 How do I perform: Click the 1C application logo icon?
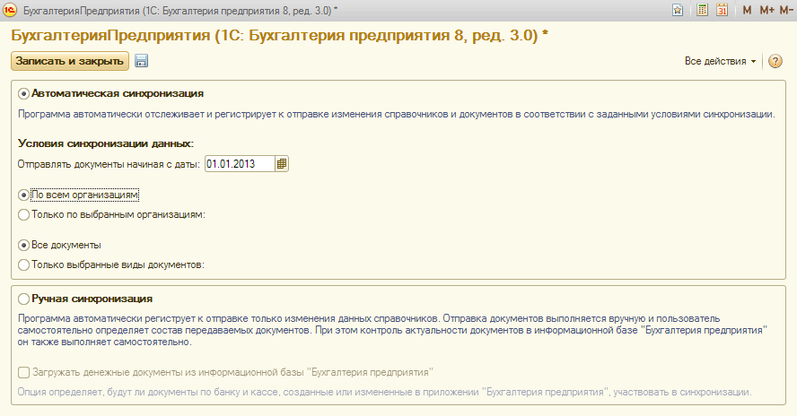pos(10,10)
